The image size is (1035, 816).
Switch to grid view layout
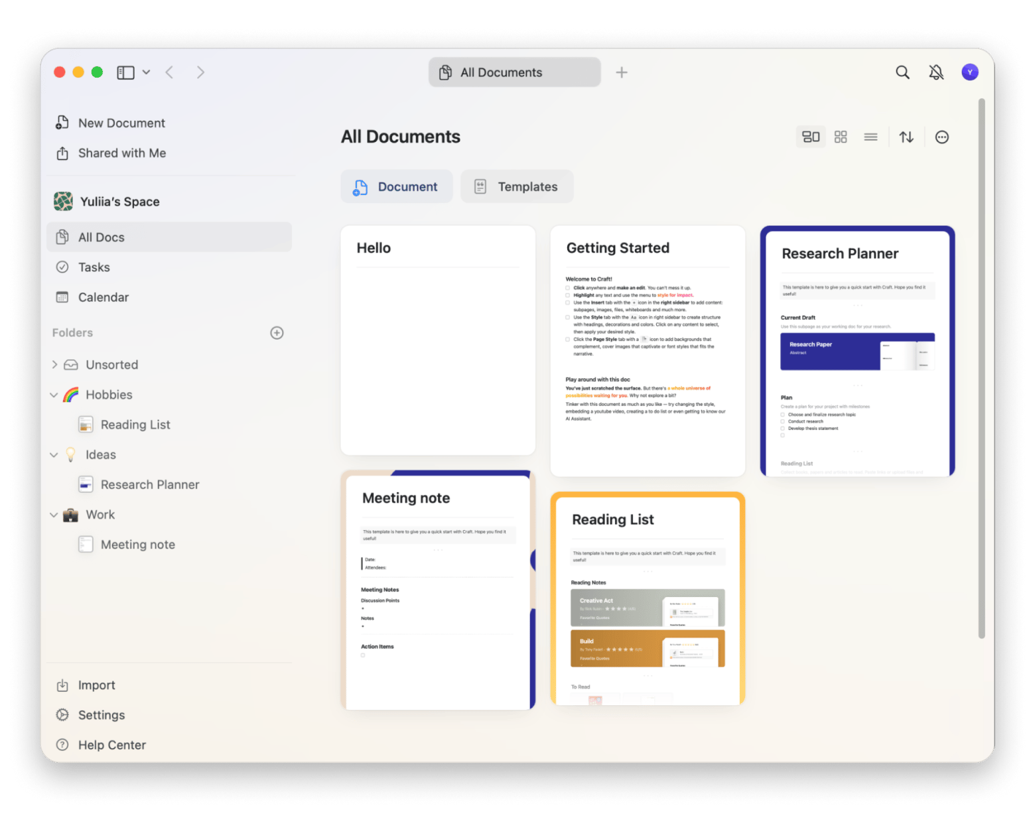tap(841, 137)
